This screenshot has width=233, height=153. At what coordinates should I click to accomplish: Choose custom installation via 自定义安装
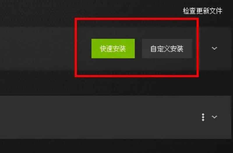click(167, 49)
